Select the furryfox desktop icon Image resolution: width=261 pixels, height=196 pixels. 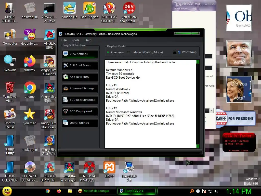30,64
